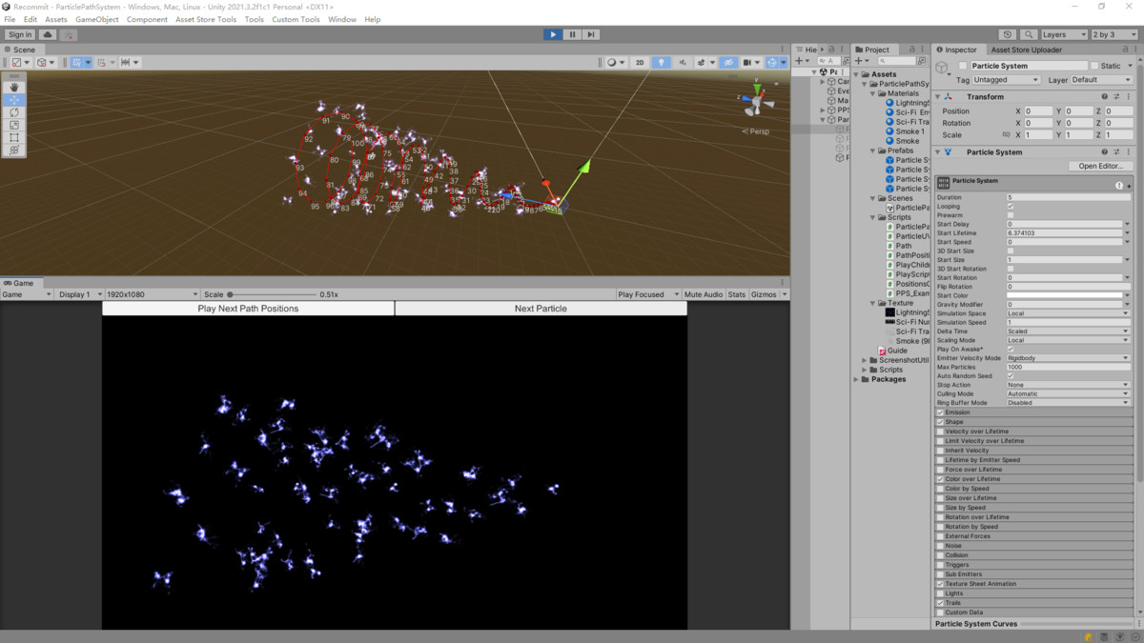Click the Open Editor button
1144x643 pixels.
coord(1100,166)
